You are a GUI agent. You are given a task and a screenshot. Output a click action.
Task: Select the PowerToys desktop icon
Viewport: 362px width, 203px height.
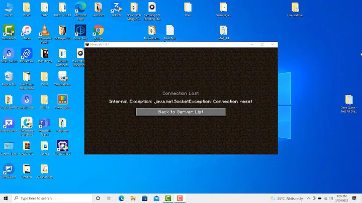pyautogui.click(x=62, y=101)
